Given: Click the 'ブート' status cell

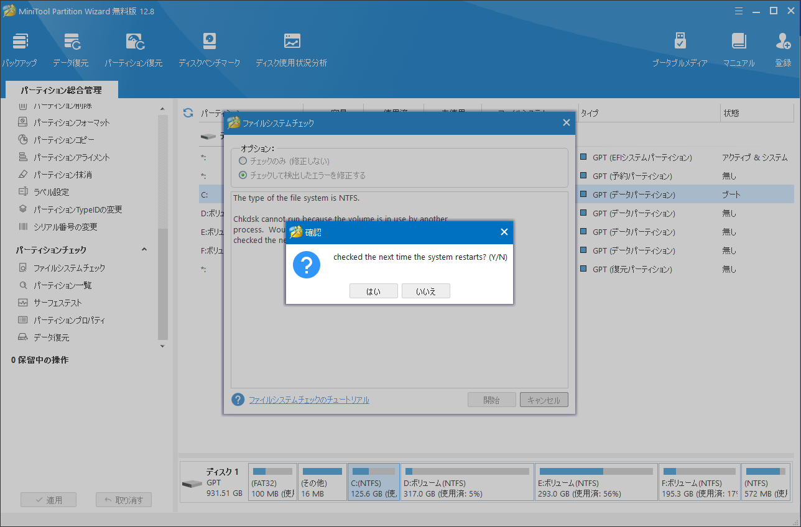Looking at the screenshot, I should click(731, 195).
